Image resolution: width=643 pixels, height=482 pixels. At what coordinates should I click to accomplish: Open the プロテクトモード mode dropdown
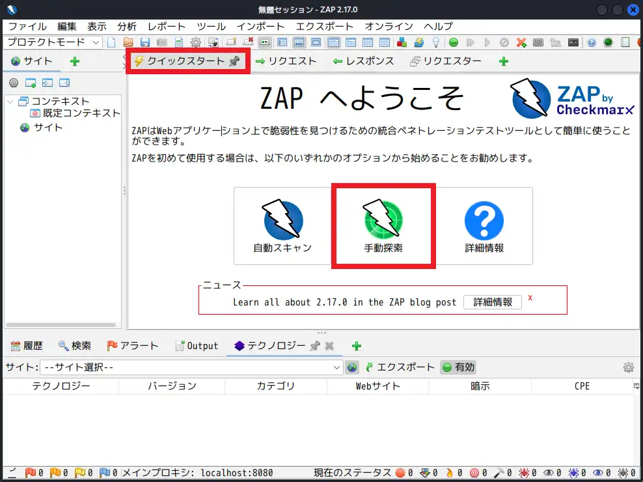coord(53,42)
